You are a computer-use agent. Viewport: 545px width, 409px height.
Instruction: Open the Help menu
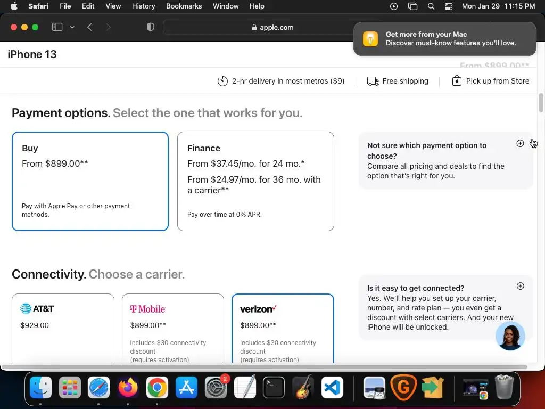pyautogui.click(x=257, y=6)
